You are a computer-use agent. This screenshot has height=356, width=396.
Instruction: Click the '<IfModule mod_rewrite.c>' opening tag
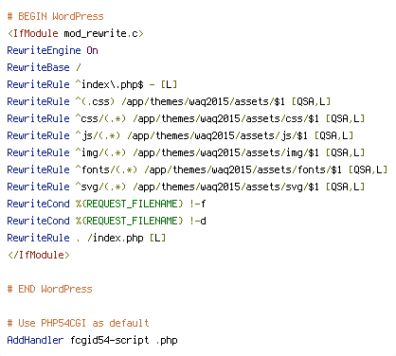pos(76,33)
